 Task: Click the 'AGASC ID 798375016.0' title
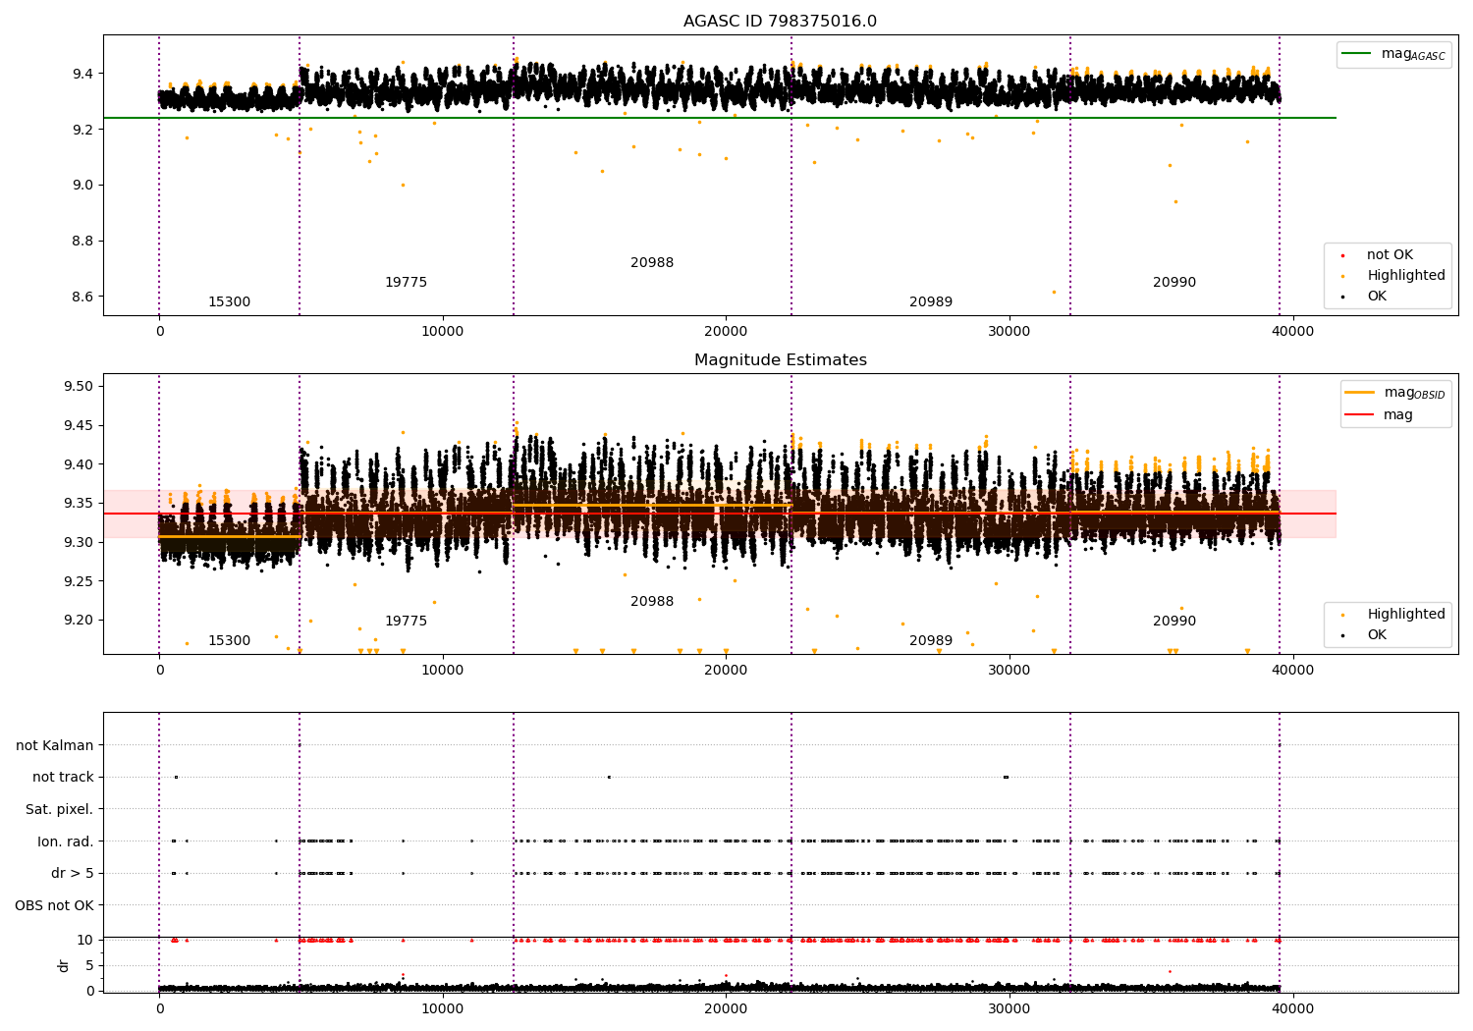[x=780, y=22]
